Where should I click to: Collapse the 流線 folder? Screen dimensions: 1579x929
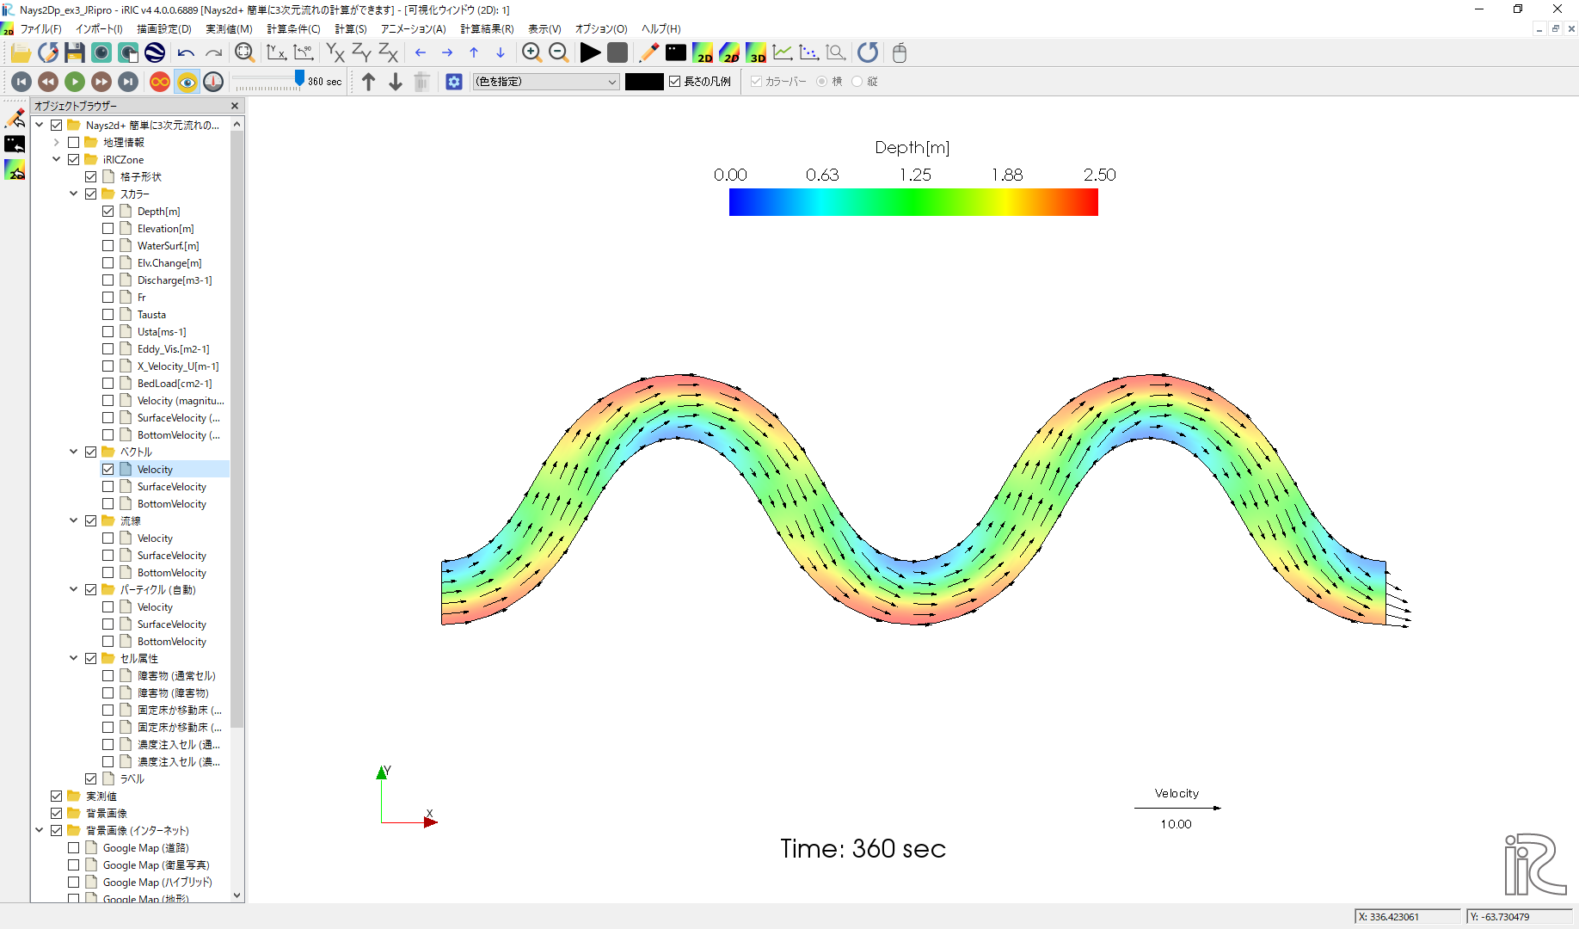pos(73,520)
